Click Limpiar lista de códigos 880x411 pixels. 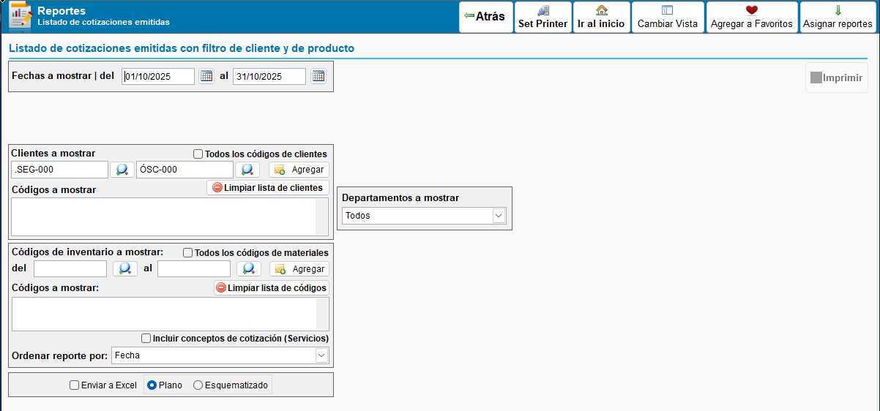tap(271, 287)
